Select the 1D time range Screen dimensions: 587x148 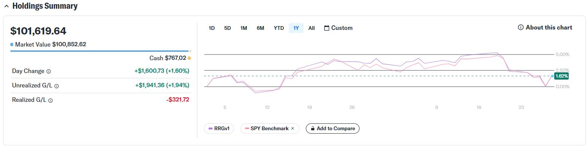point(212,28)
